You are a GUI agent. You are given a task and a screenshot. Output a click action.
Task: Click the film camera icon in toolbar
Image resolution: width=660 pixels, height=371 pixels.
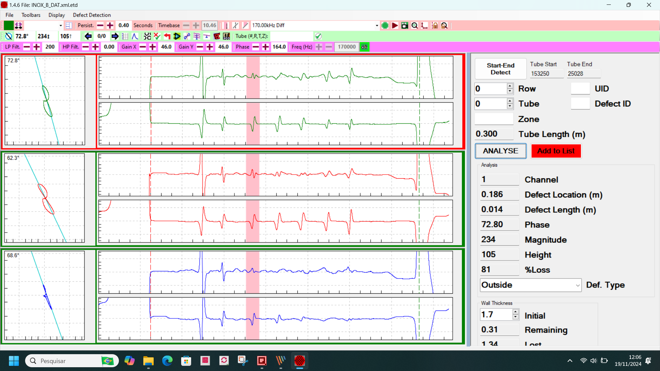(405, 25)
